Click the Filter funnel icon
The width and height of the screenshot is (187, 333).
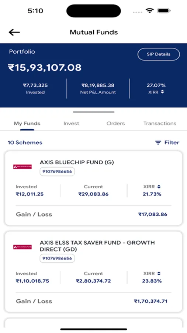tap(158, 142)
